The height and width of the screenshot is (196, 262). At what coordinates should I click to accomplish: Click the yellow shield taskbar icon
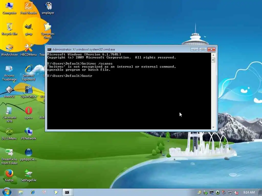pos(56,192)
